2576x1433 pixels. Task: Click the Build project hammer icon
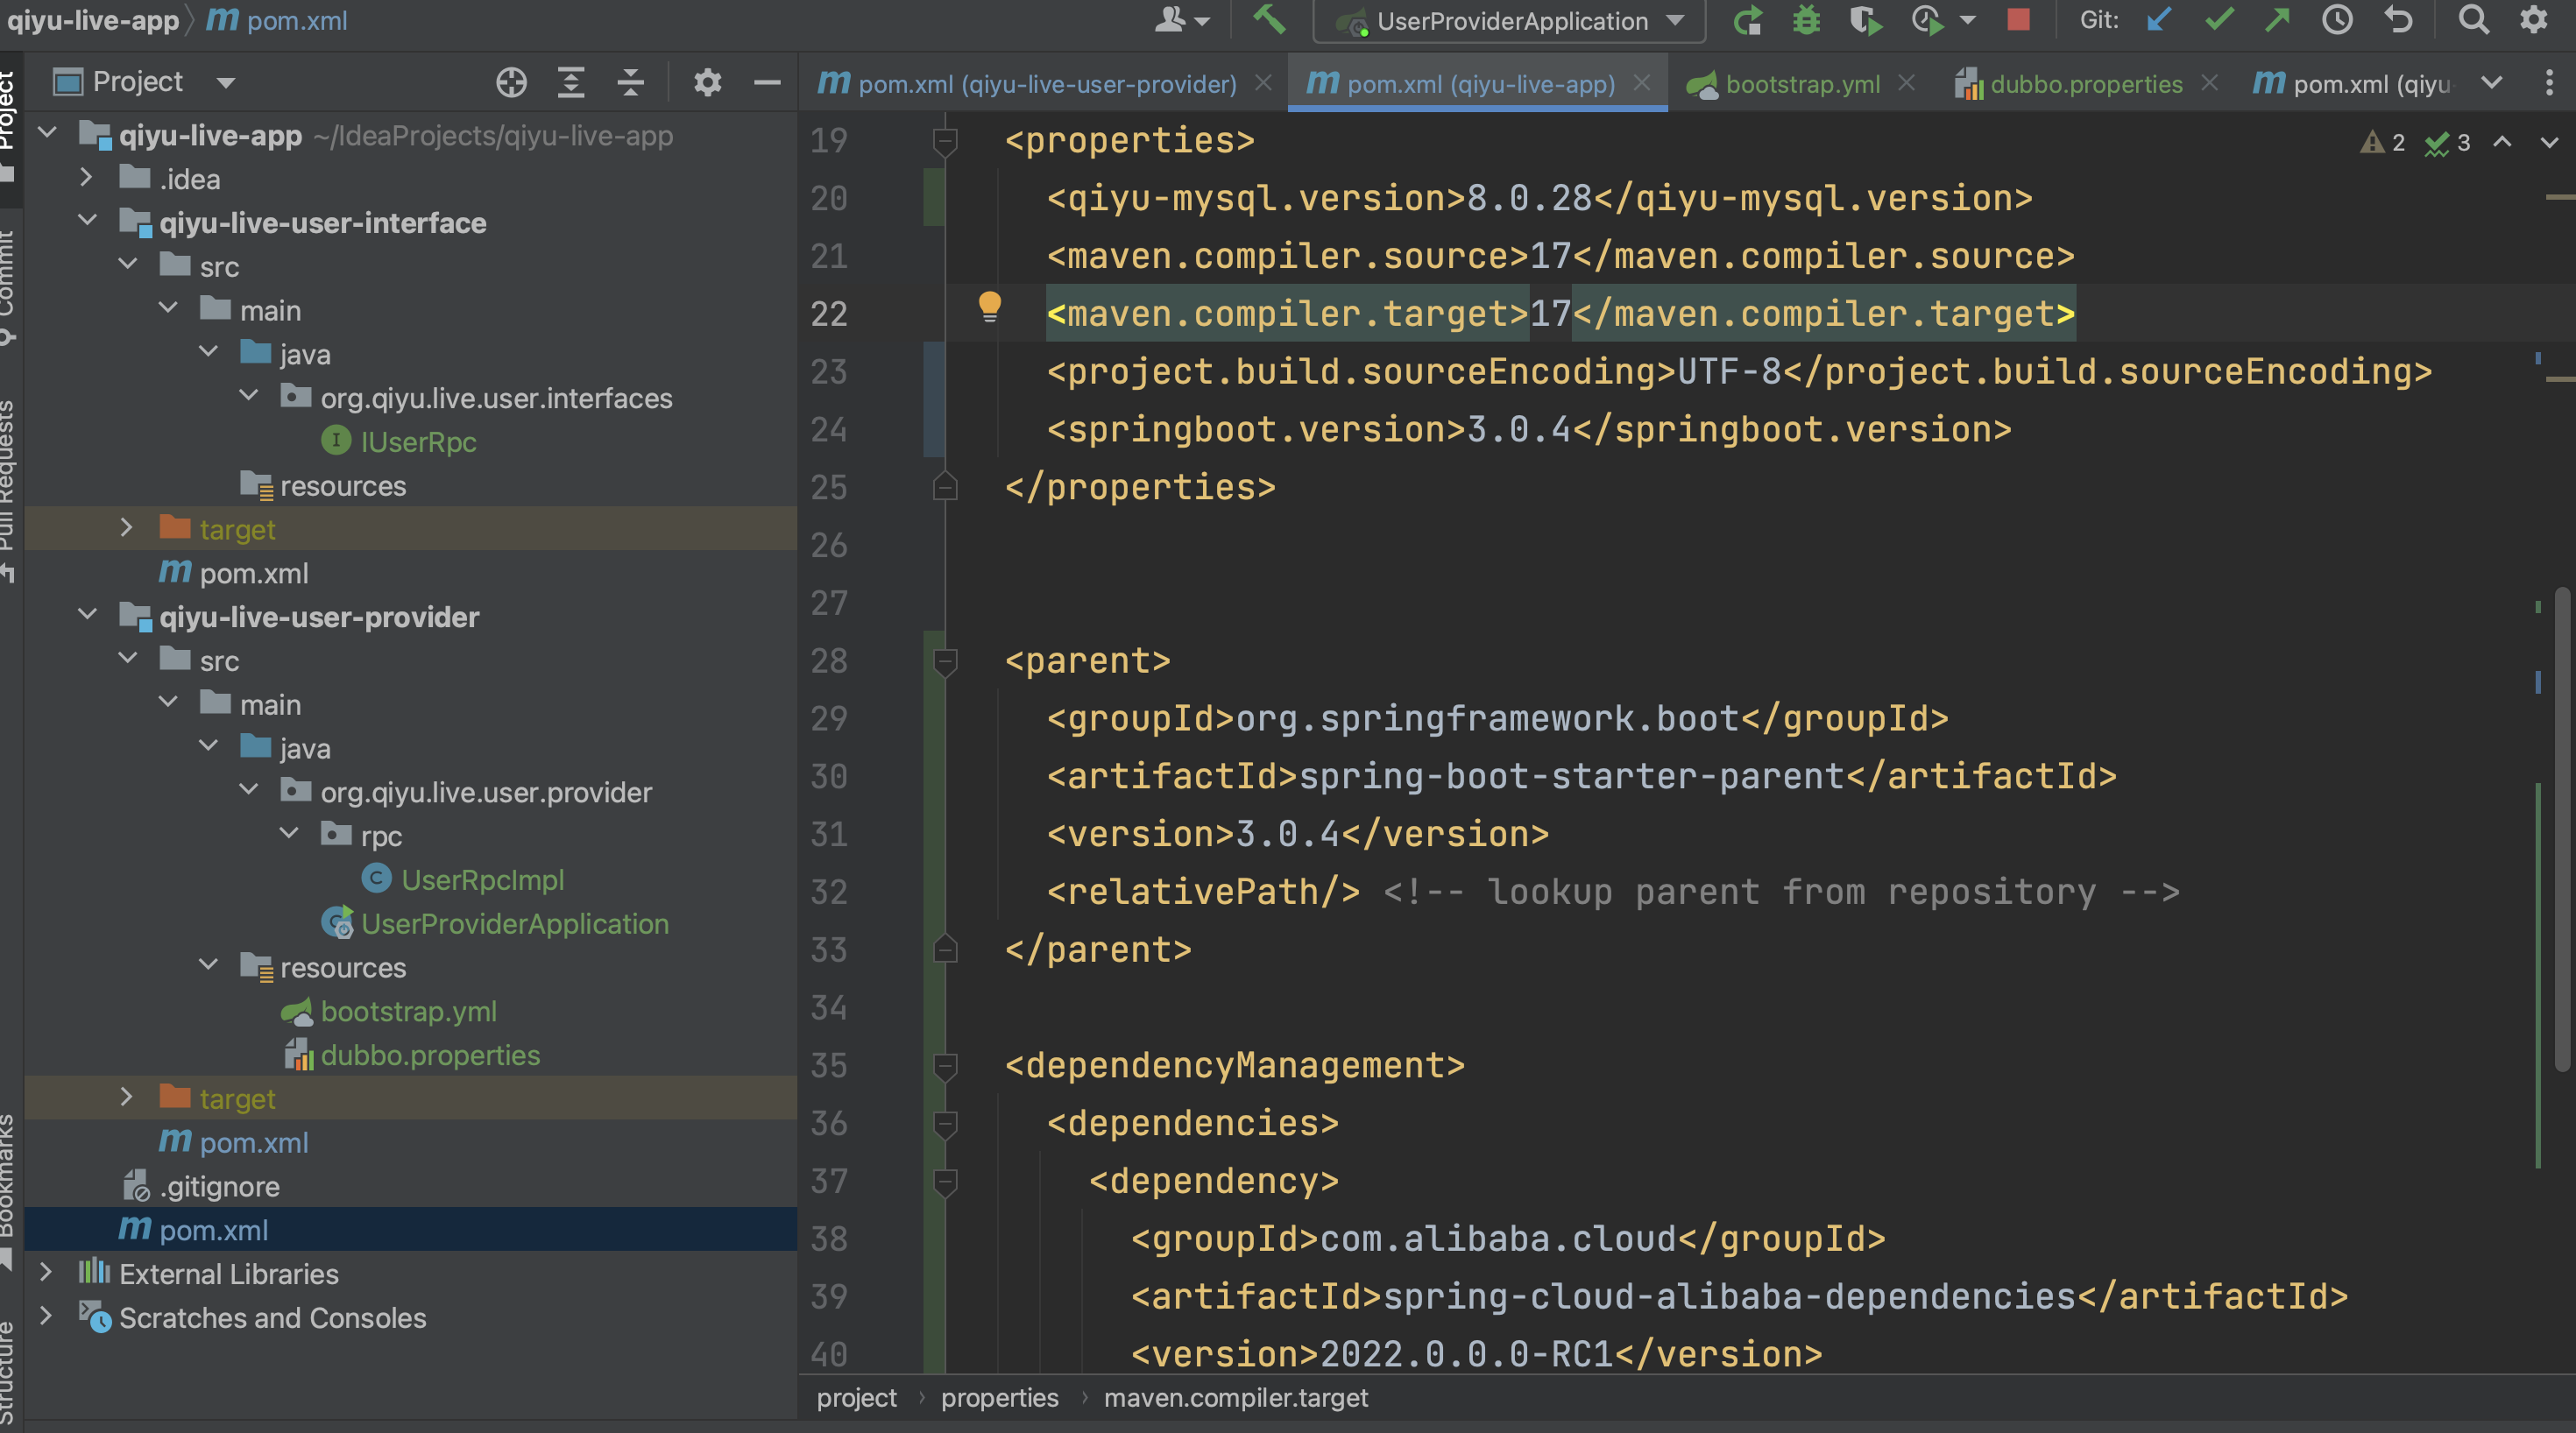1268,20
